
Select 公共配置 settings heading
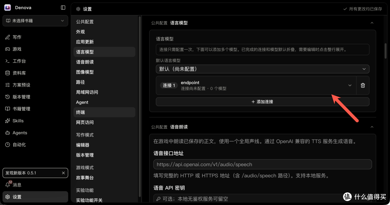(x=85, y=22)
